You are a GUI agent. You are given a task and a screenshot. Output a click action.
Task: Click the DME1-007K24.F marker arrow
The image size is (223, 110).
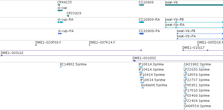90,45
